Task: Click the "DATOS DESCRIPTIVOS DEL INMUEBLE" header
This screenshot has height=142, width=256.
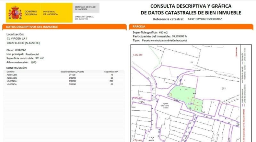Action: (x=32, y=27)
